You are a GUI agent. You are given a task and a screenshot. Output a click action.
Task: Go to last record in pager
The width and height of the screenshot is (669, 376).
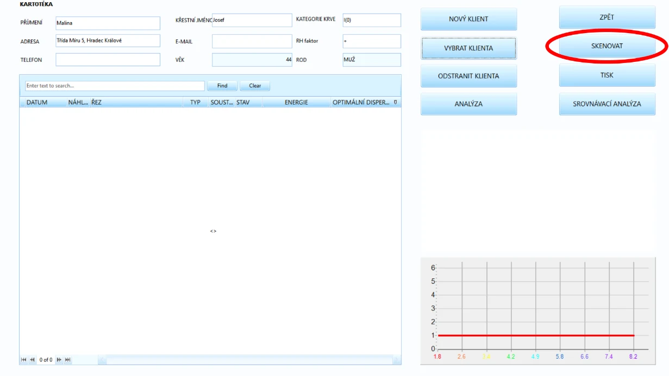coord(68,360)
